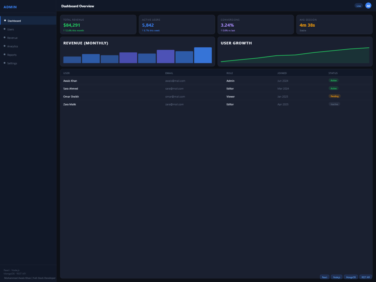Click the Active Users 5,842 card
The width and height of the screenshot is (376, 282).
(177, 24)
